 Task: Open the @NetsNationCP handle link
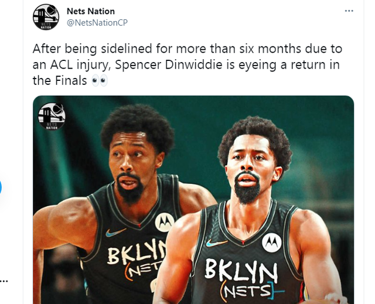point(97,23)
